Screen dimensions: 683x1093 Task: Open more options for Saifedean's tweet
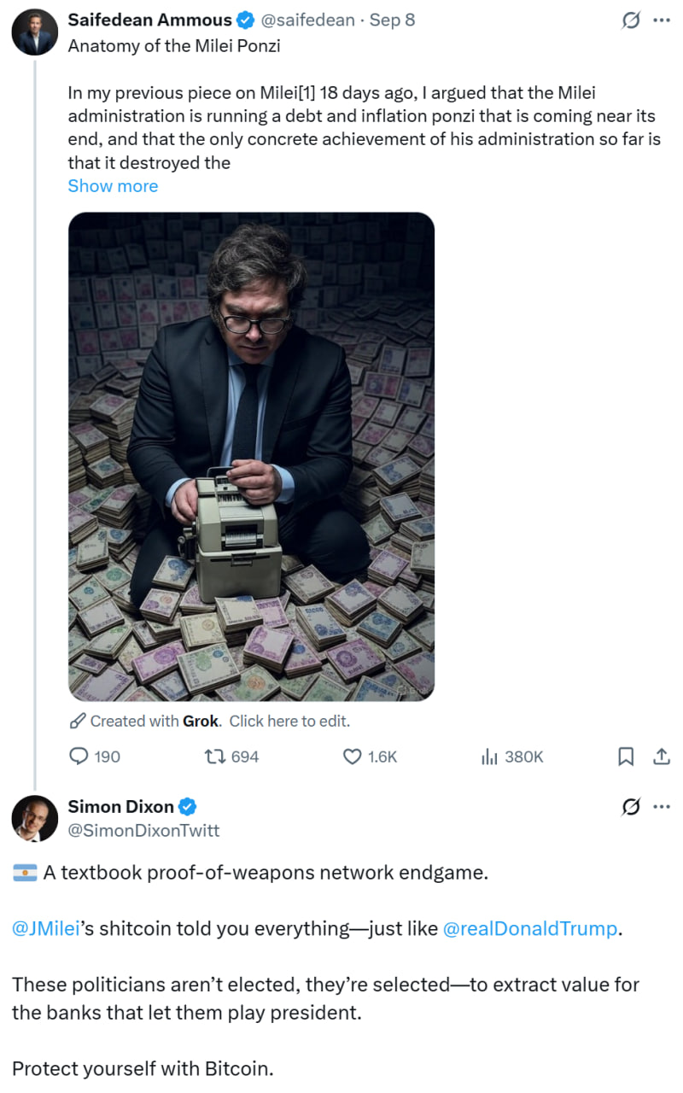pyautogui.click(x=661, y=20)
